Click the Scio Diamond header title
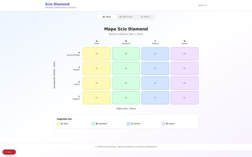 [x=57, y=4]
